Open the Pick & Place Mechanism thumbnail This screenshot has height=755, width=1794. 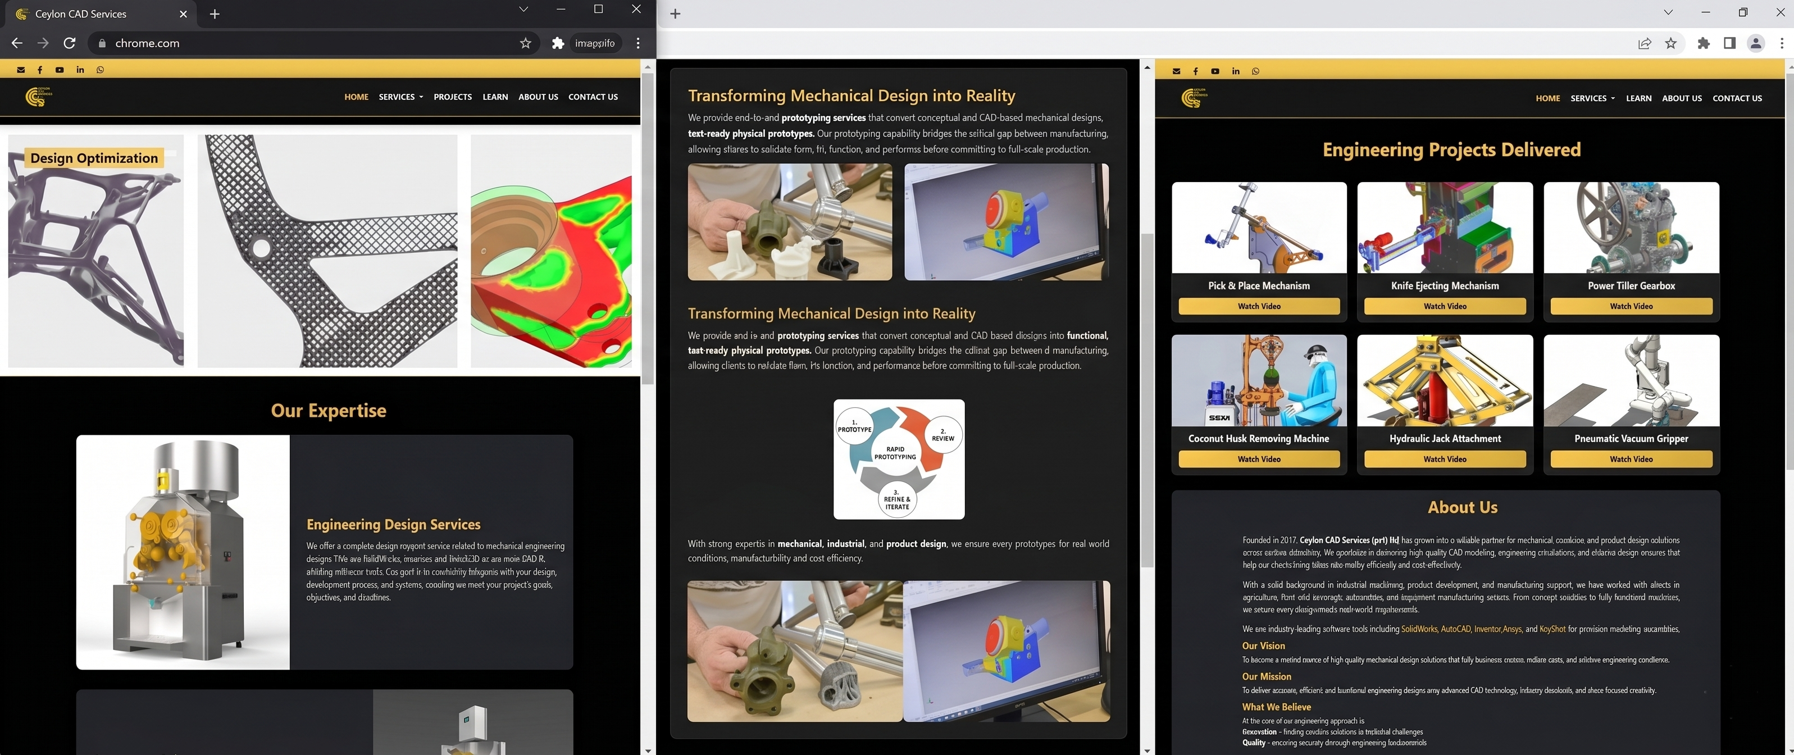[x=1259, y=228]
